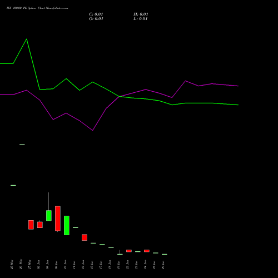Click the 02 Jun date label
Image resolution: width=278 pixels, height=278 pixels.
[x=39, y=265]
